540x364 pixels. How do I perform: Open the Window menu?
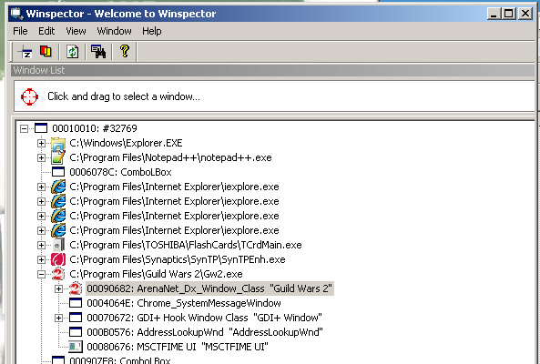114,31
